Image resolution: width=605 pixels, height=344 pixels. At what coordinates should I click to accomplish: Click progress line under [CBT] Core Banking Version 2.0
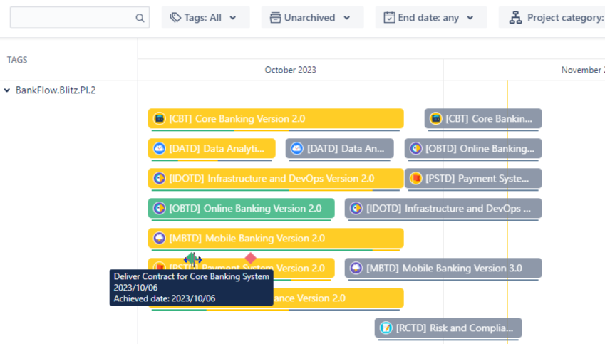276,130
